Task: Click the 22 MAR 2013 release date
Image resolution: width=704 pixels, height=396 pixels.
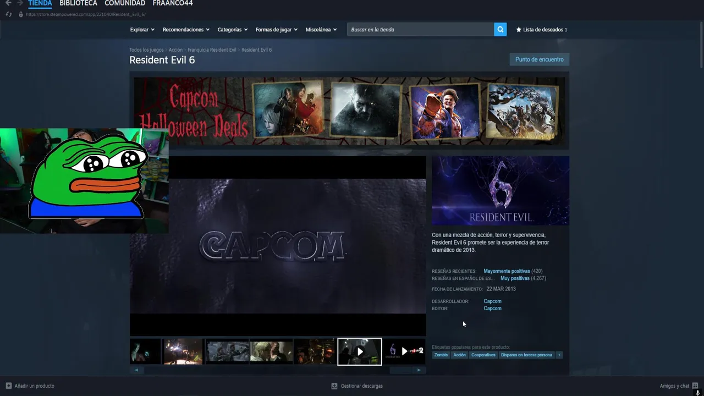Action: [501, 289]
